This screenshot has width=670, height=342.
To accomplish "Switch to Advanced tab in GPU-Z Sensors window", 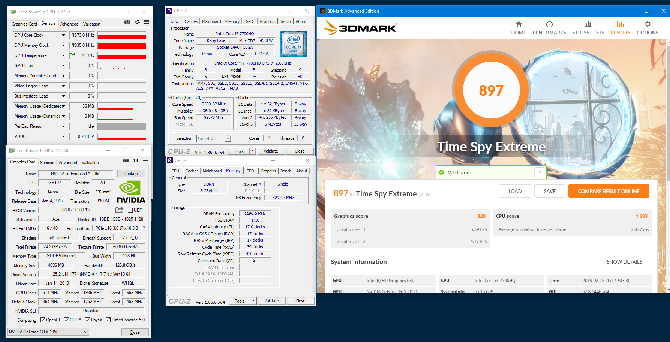I will coord(69,24).
